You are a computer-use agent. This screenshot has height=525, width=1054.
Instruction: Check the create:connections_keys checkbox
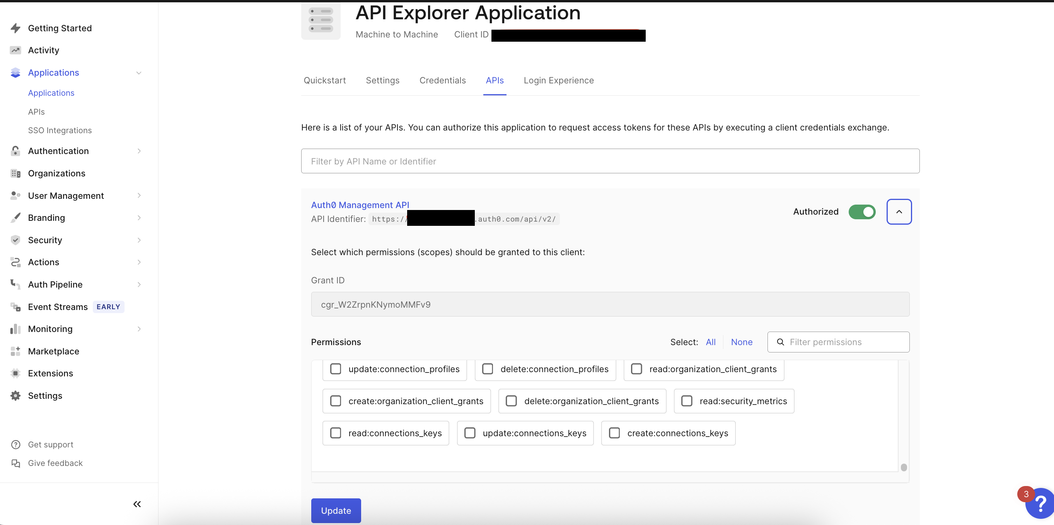[614, 433]
